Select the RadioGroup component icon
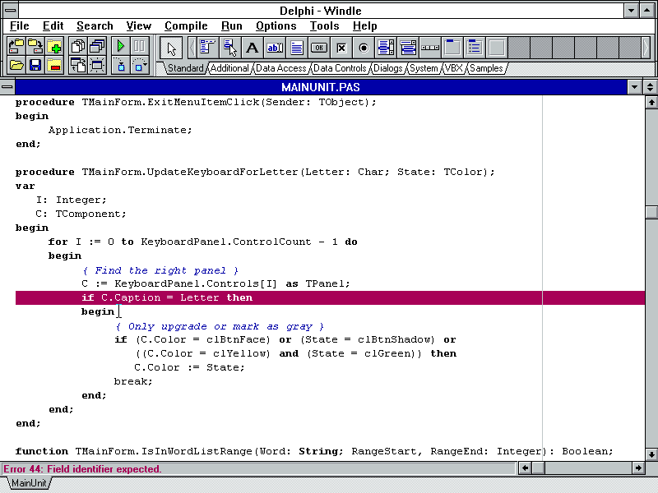The width and height of the screenshot is (658, 493). tap(475, 48)
